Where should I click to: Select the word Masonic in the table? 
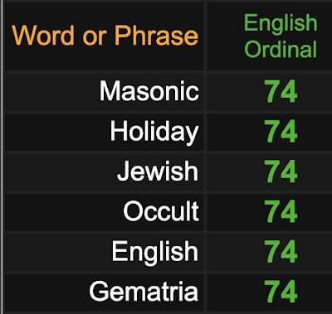[149, 91]
